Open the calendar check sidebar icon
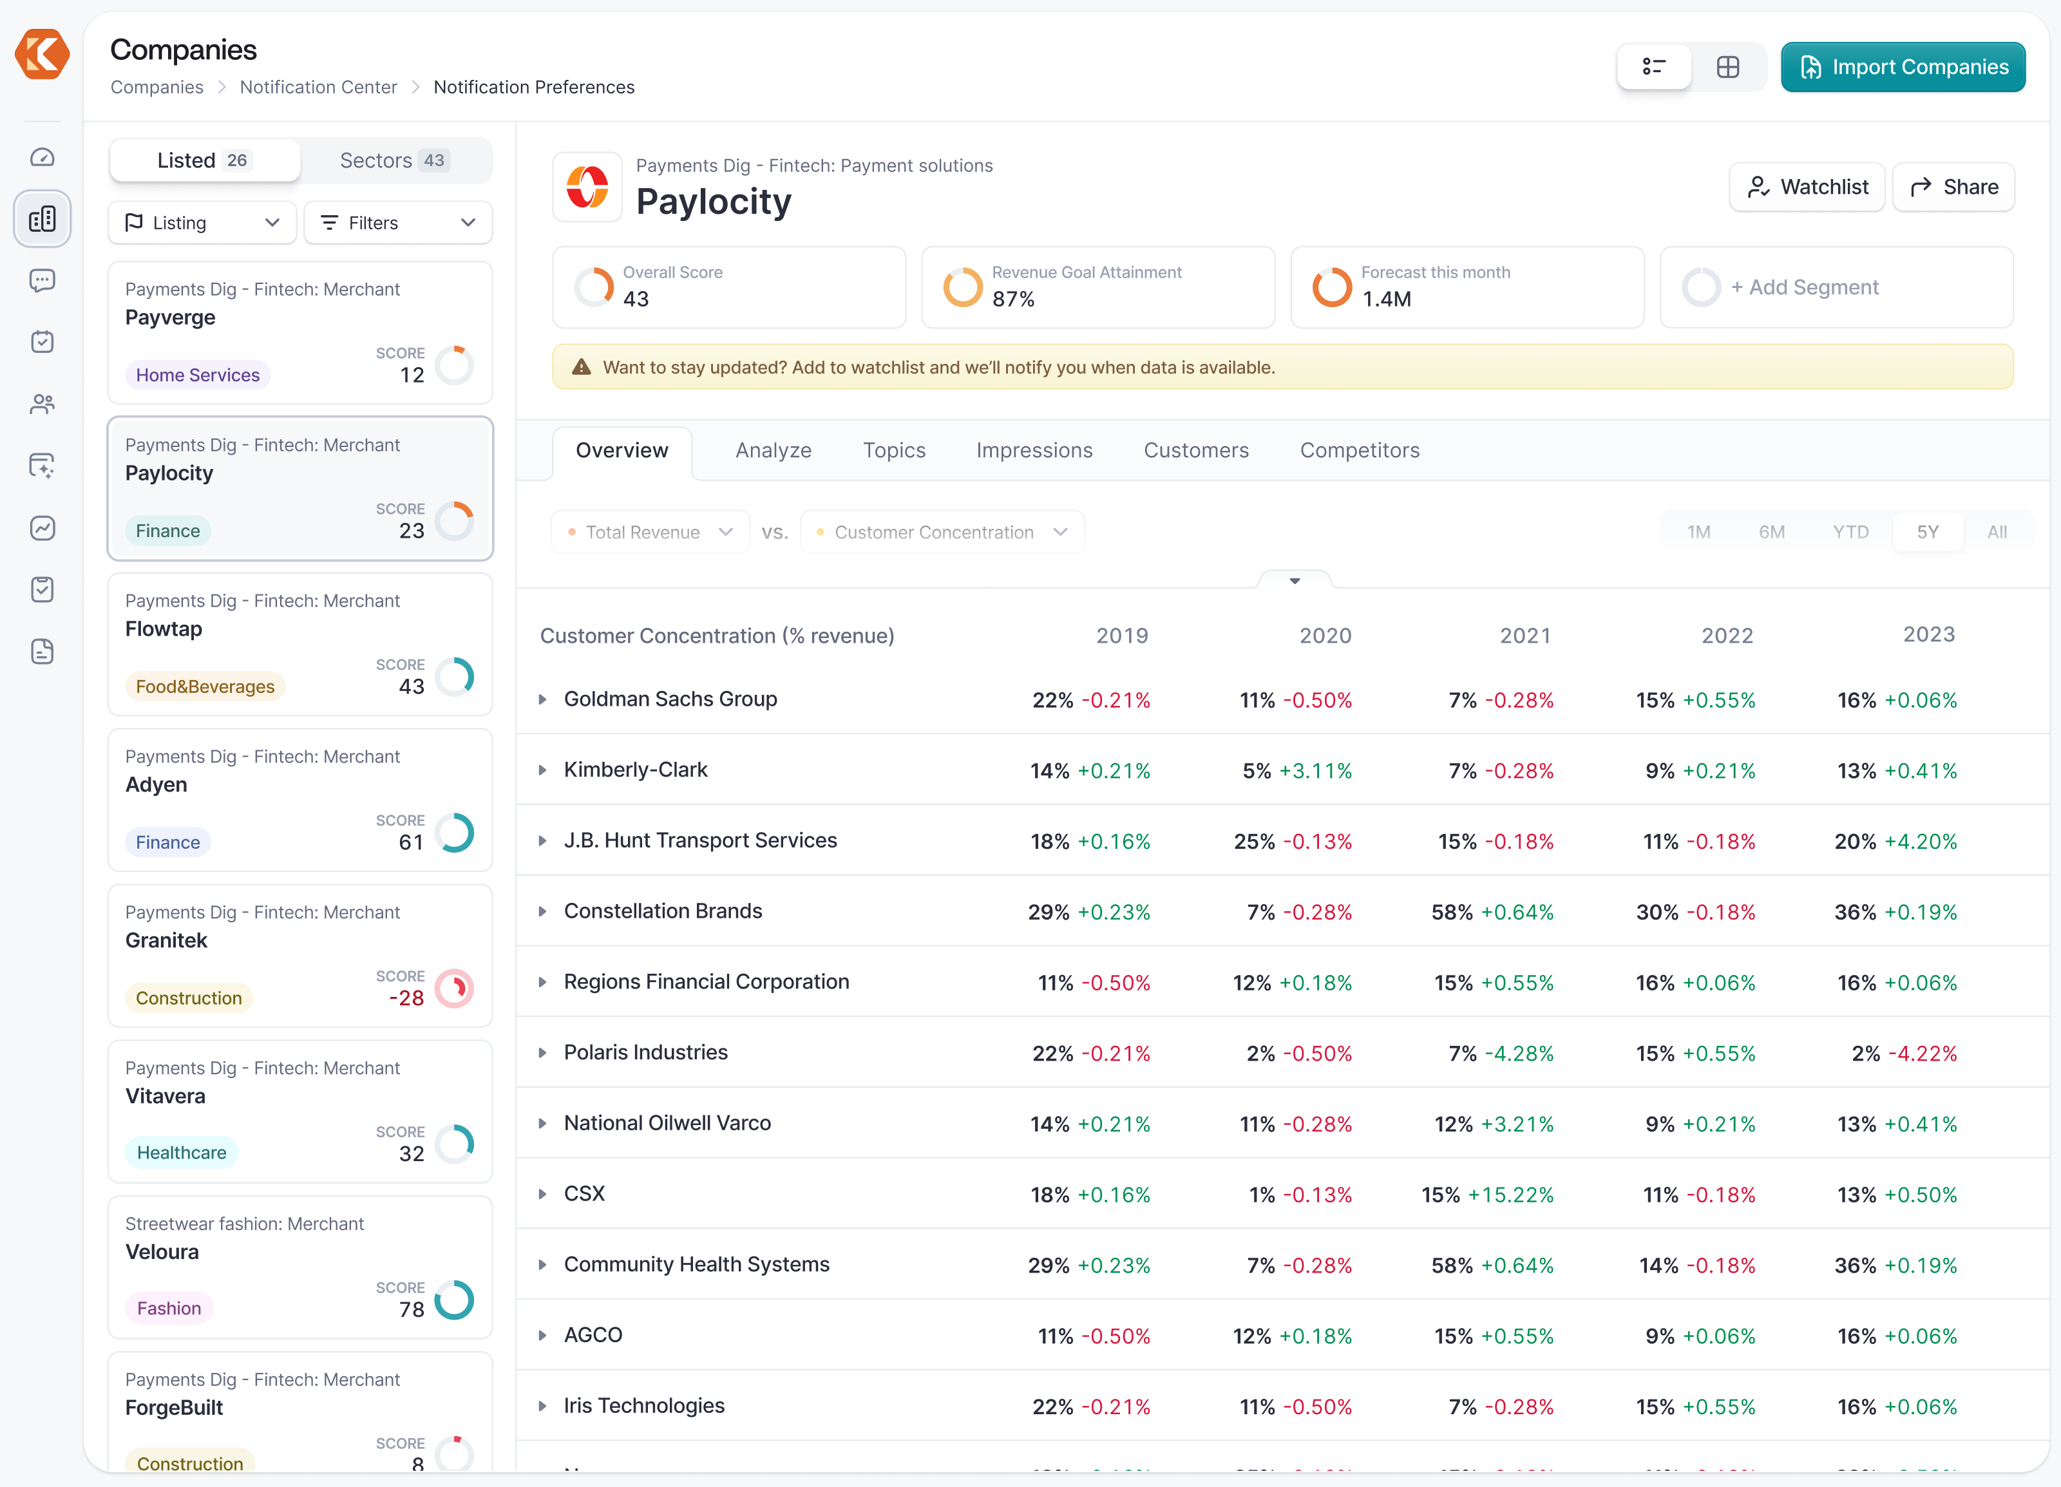Screen dimensions: 2061x1487 [x=42, y=343]
